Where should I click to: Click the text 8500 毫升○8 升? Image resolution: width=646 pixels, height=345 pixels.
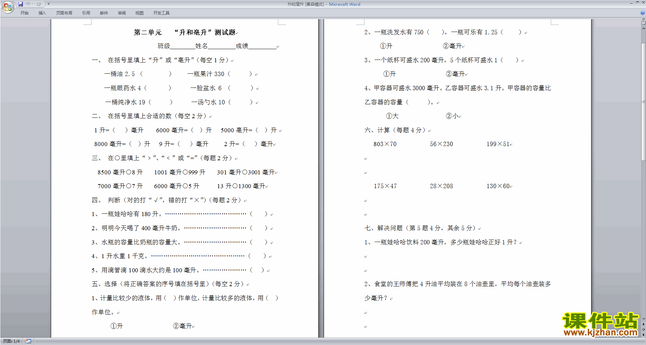coord(120,172)
